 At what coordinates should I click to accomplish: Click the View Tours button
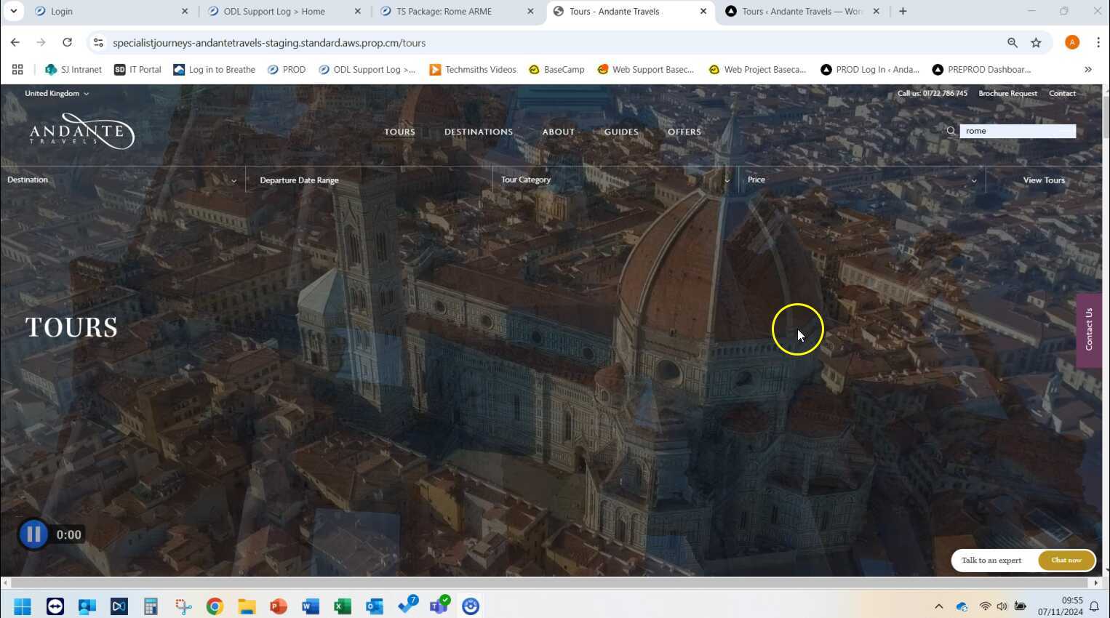[1043, 180]
